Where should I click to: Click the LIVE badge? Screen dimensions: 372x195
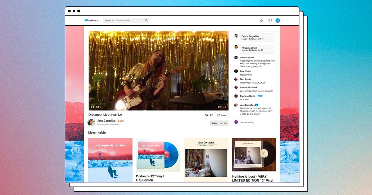click(121, 121)
